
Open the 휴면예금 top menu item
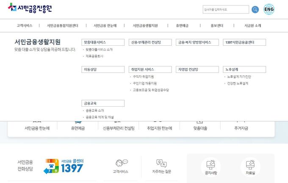click(x=182, y=25)
